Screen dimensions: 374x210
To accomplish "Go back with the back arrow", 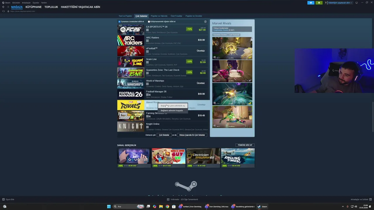I will (x=3, y=7).
